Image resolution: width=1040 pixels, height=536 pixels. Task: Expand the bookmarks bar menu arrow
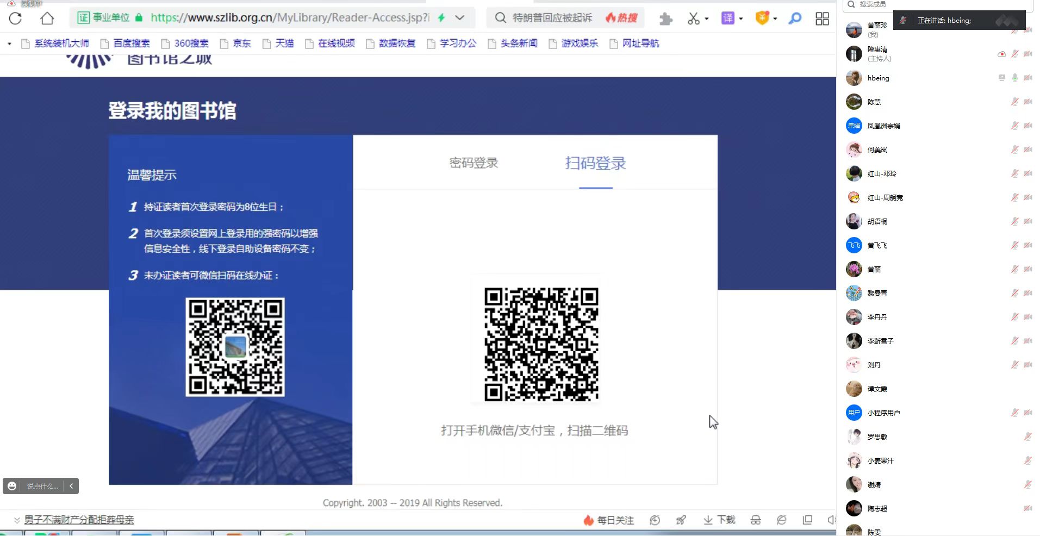click(x=9, y=43)
